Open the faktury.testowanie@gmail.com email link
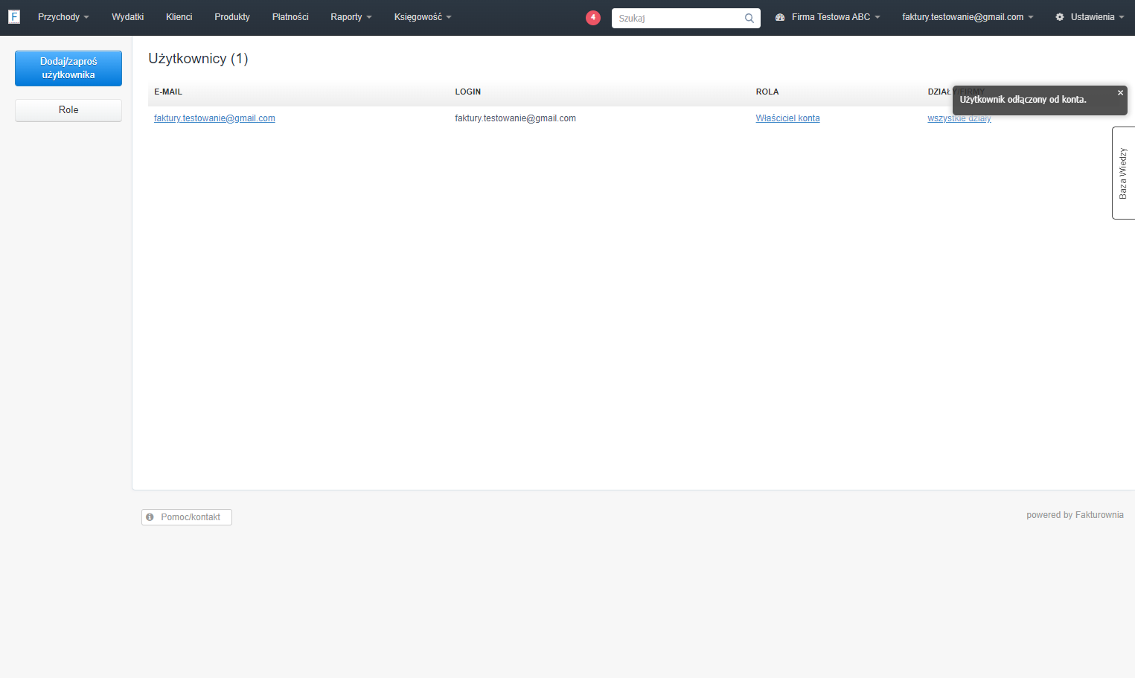 (x=214, y=118)
